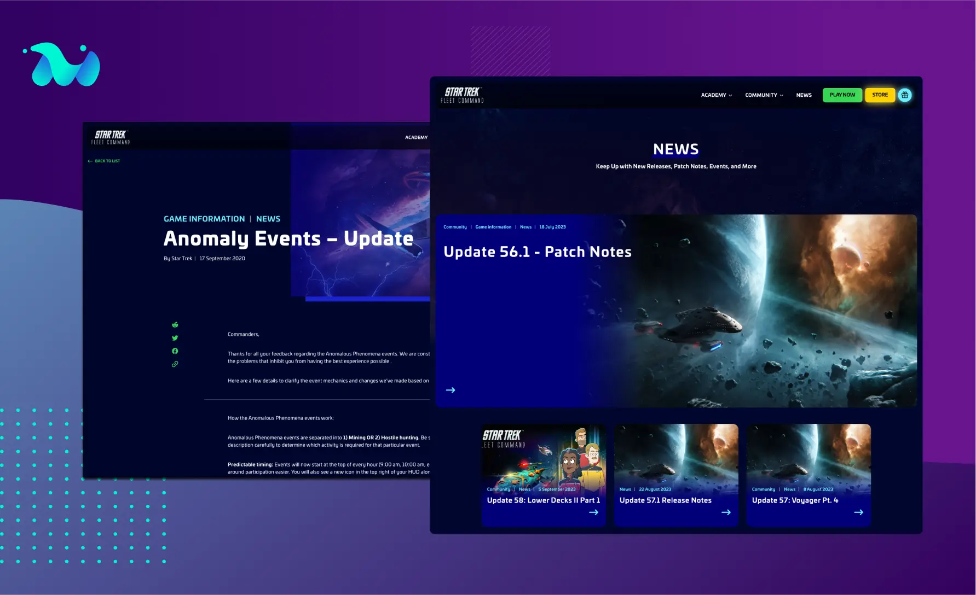Click the How the Anomalous Phenomena events work text
This screenshot has height=595, width=976.
(281, 418)
